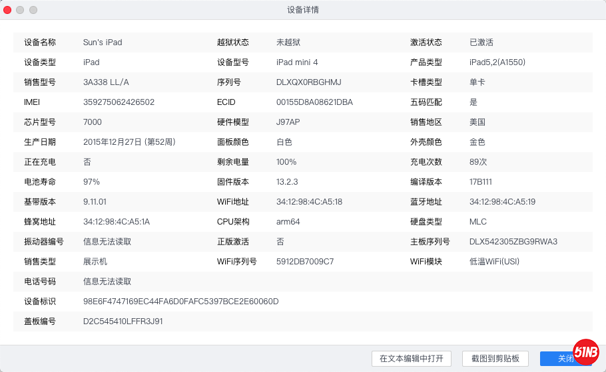Click the IMEI value 359275062426502
Screen dimensions: 606x372
click(119, 102)
